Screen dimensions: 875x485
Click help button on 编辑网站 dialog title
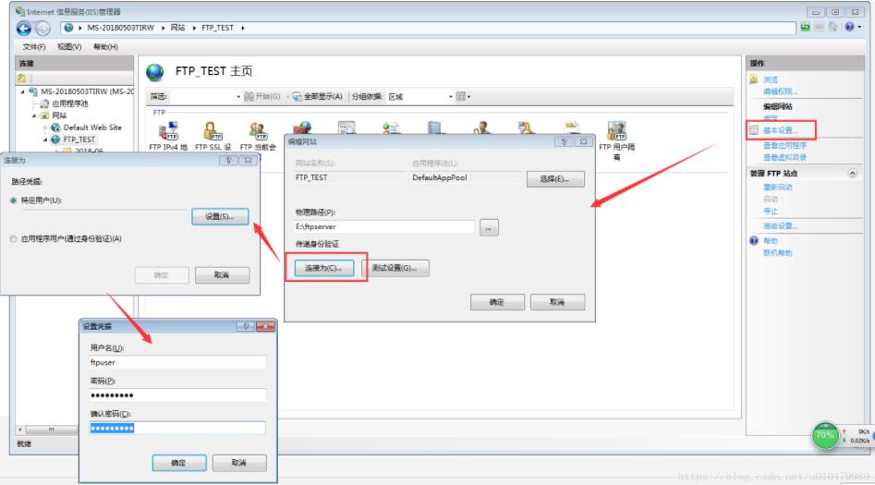[564, 141]
